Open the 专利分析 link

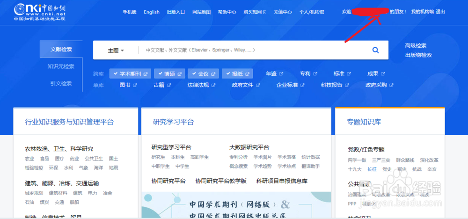239,157
